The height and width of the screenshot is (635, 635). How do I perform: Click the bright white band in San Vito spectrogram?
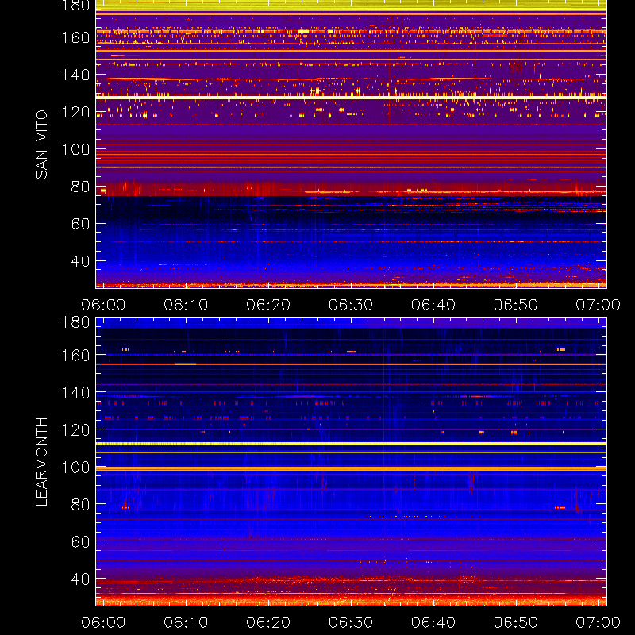[x=351, y=98]
